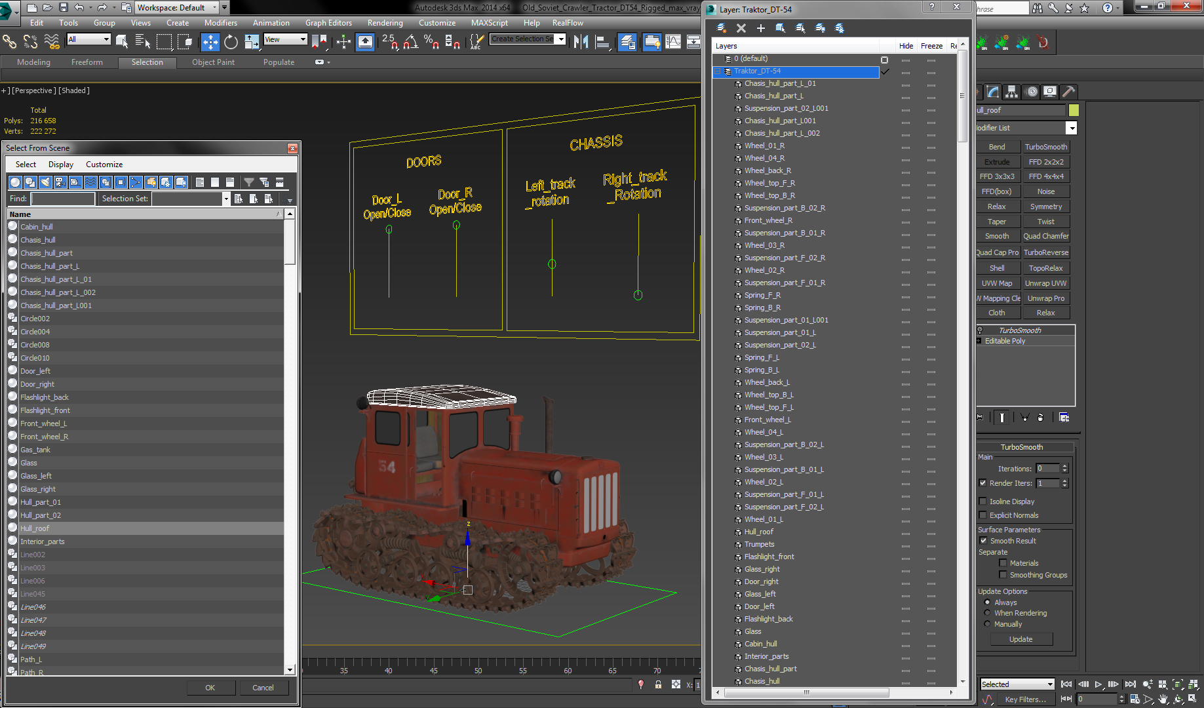Image resolution: width=1204 pixels, height=708 pixels.
Task: Click the Layer list vertical scrollbar thumb
Action: pyautogui.click(x=962, y=96)
